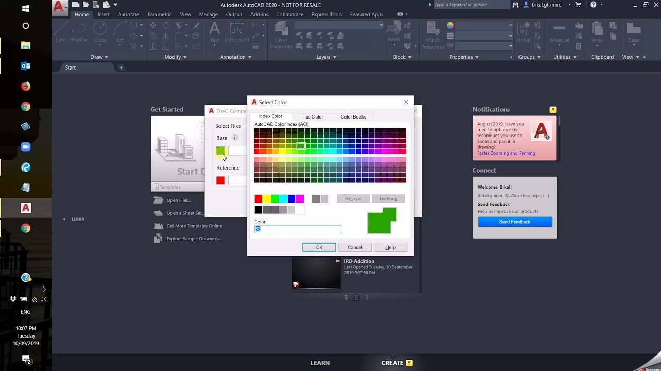Viewport: 661px width, 371px height.
Task: Pick the red standard color swatch
Action: [258, 199]
